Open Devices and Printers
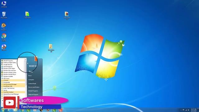This screenshot has width=199, height=112. coord(34,87)
